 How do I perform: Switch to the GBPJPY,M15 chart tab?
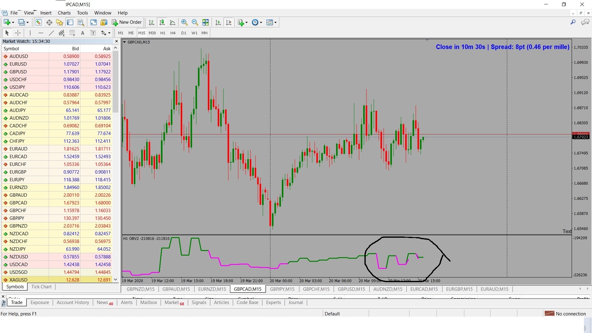[282, 289]
